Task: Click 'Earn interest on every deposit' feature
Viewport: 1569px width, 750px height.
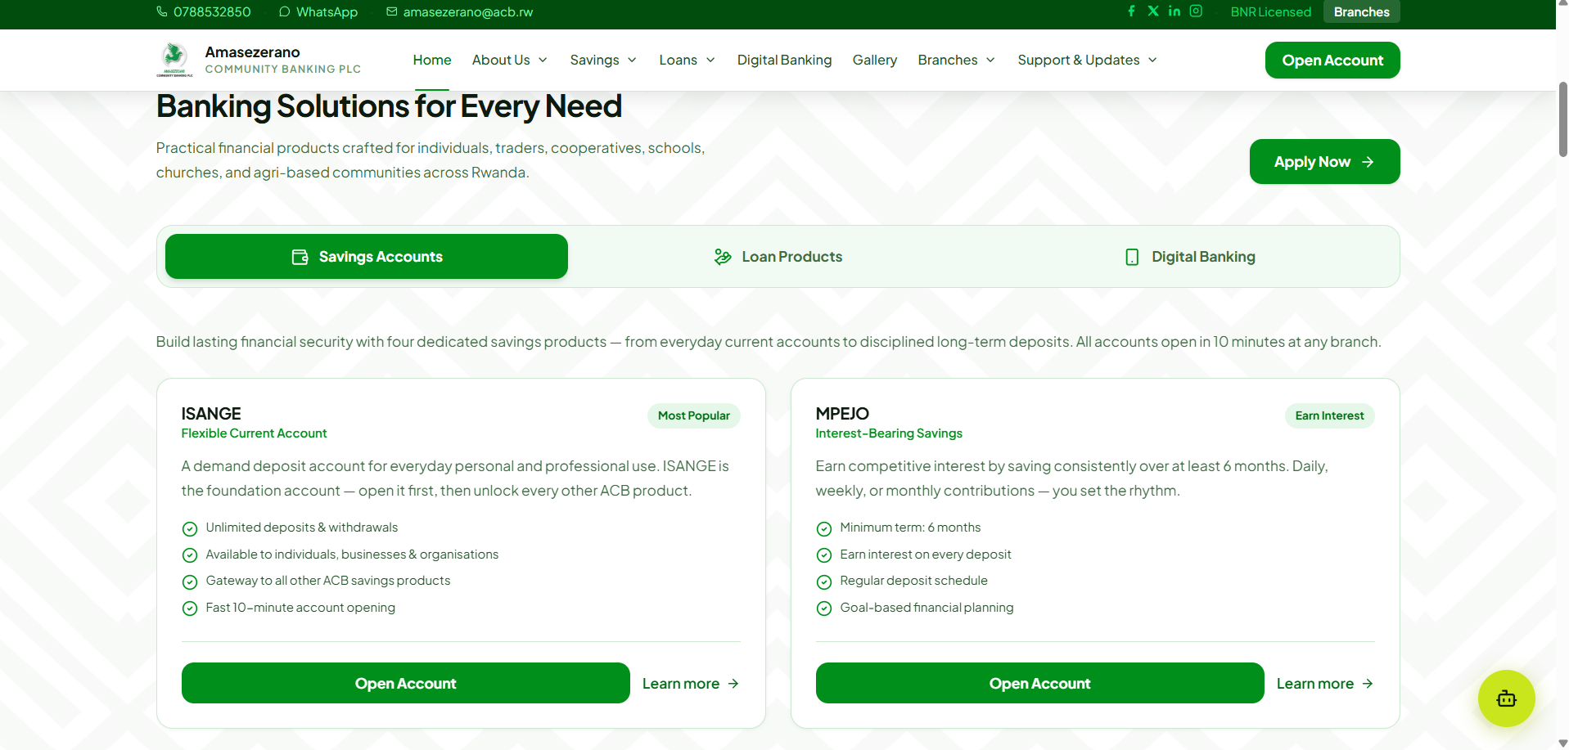Action: 926,555
